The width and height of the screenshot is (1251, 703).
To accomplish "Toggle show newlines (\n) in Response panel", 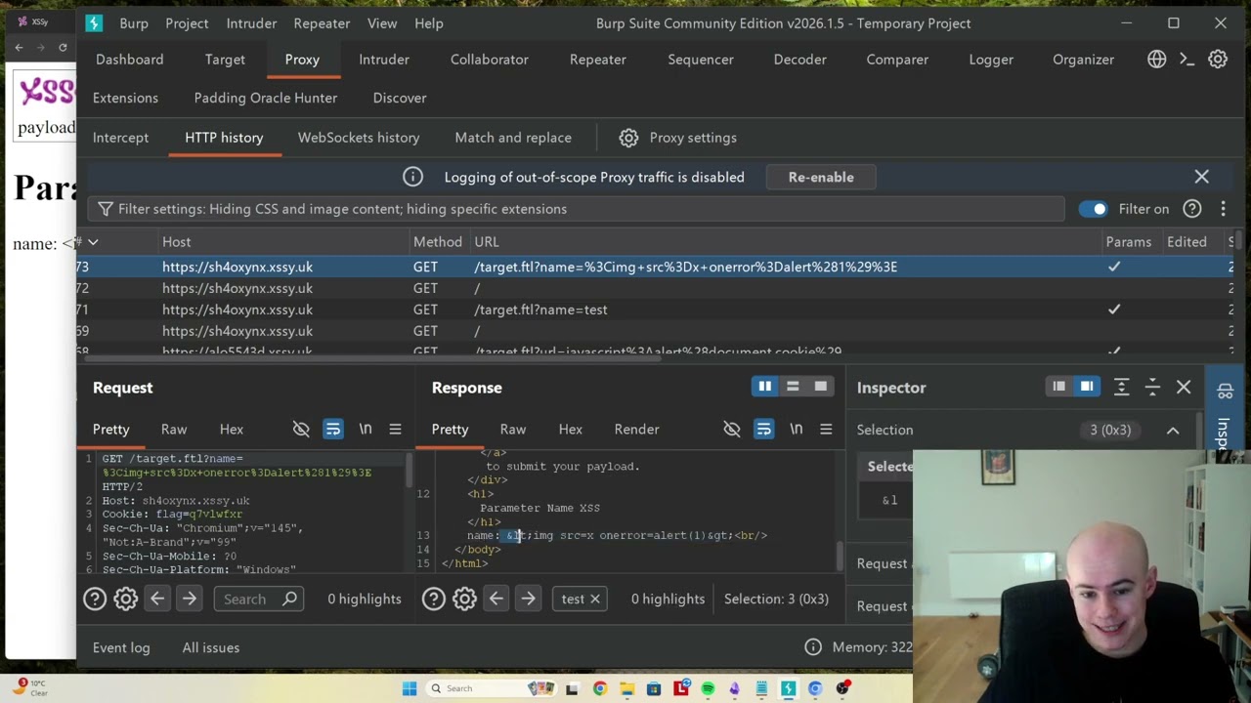I will [x=797, y=430].
